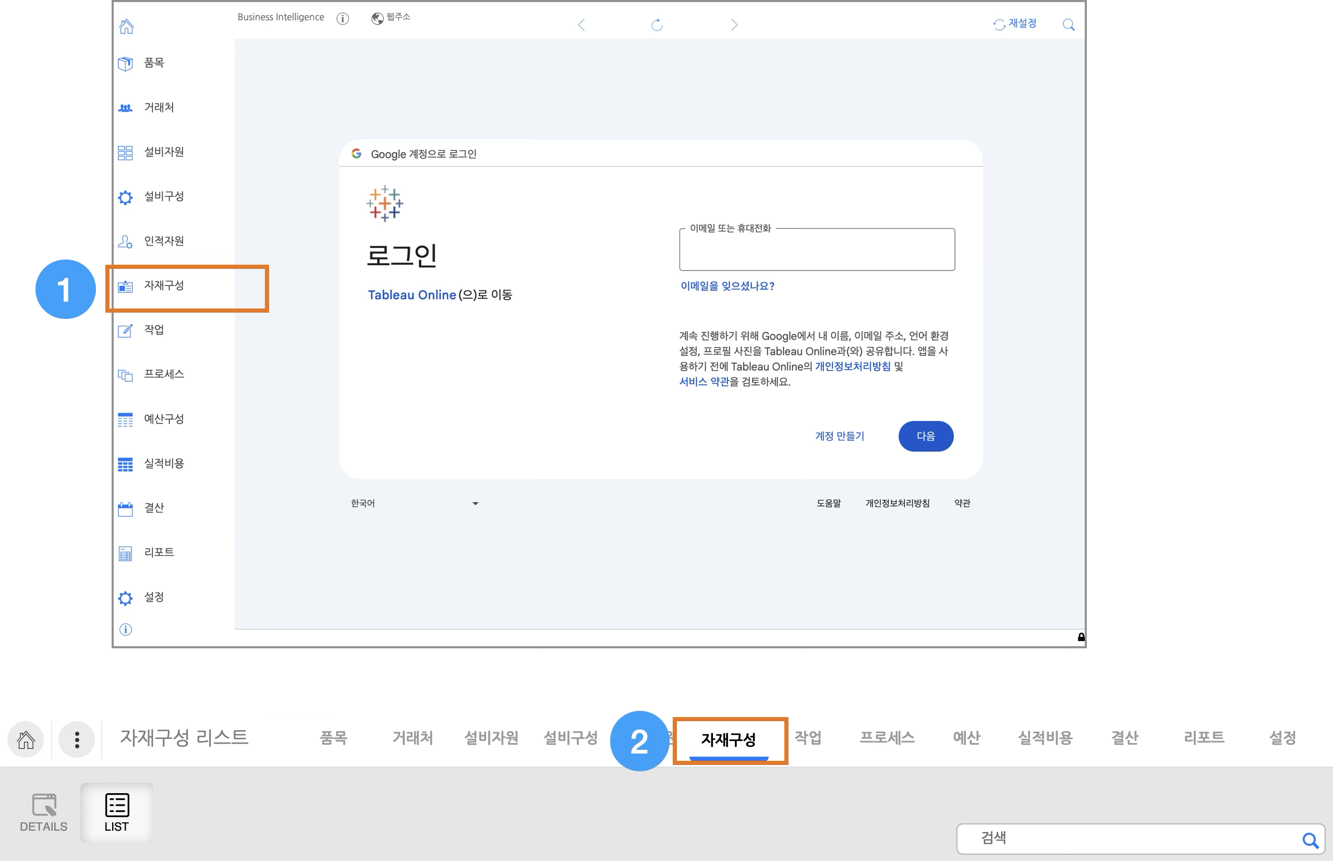Screen dimensions: 1333x863
Task: Click the home icon in sidebar
Action: (x=127, y=26)
